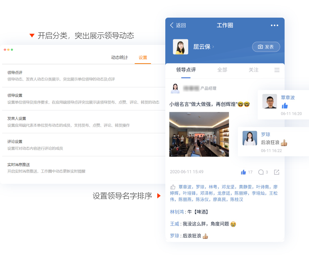Open comments via bubble icon showing 3
Image resolution: width=309 pixels, height=255 pixels.
[x=261, y=172]
